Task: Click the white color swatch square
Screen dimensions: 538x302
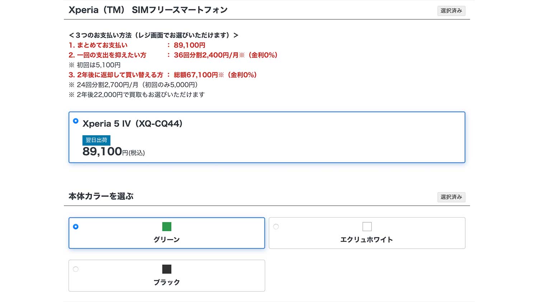Action: (x=367, y=226)
